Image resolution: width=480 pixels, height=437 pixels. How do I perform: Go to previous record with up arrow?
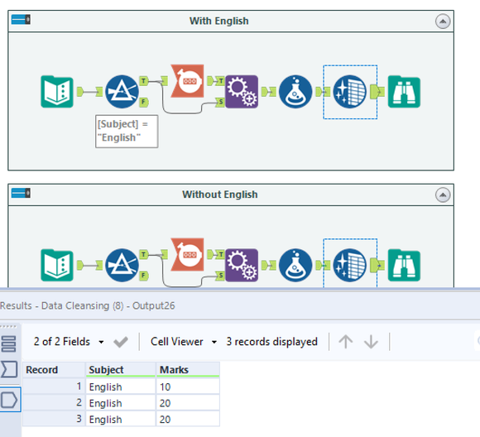pos(346,342)
